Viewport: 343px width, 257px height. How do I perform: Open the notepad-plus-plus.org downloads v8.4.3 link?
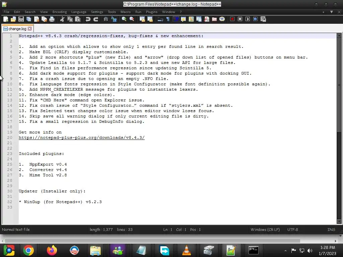tap(82, 138)
